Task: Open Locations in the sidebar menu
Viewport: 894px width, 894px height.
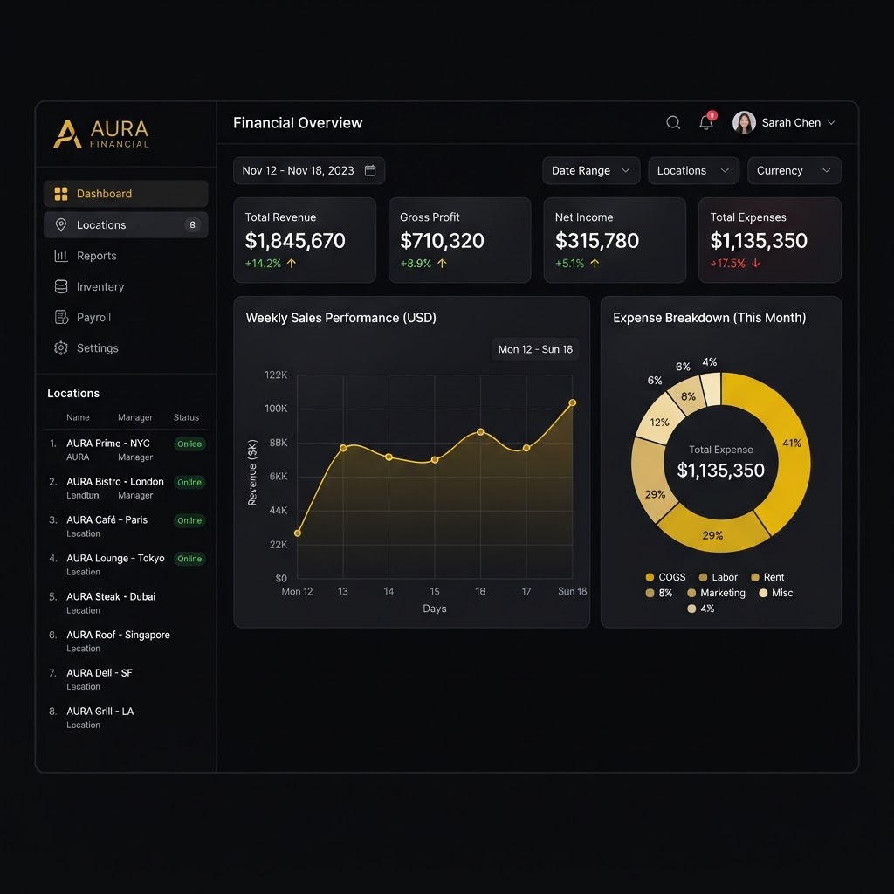Action: [x=126, y=224]
